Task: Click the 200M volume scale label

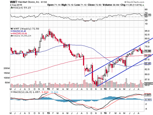Action: click(x=7, y=68)
